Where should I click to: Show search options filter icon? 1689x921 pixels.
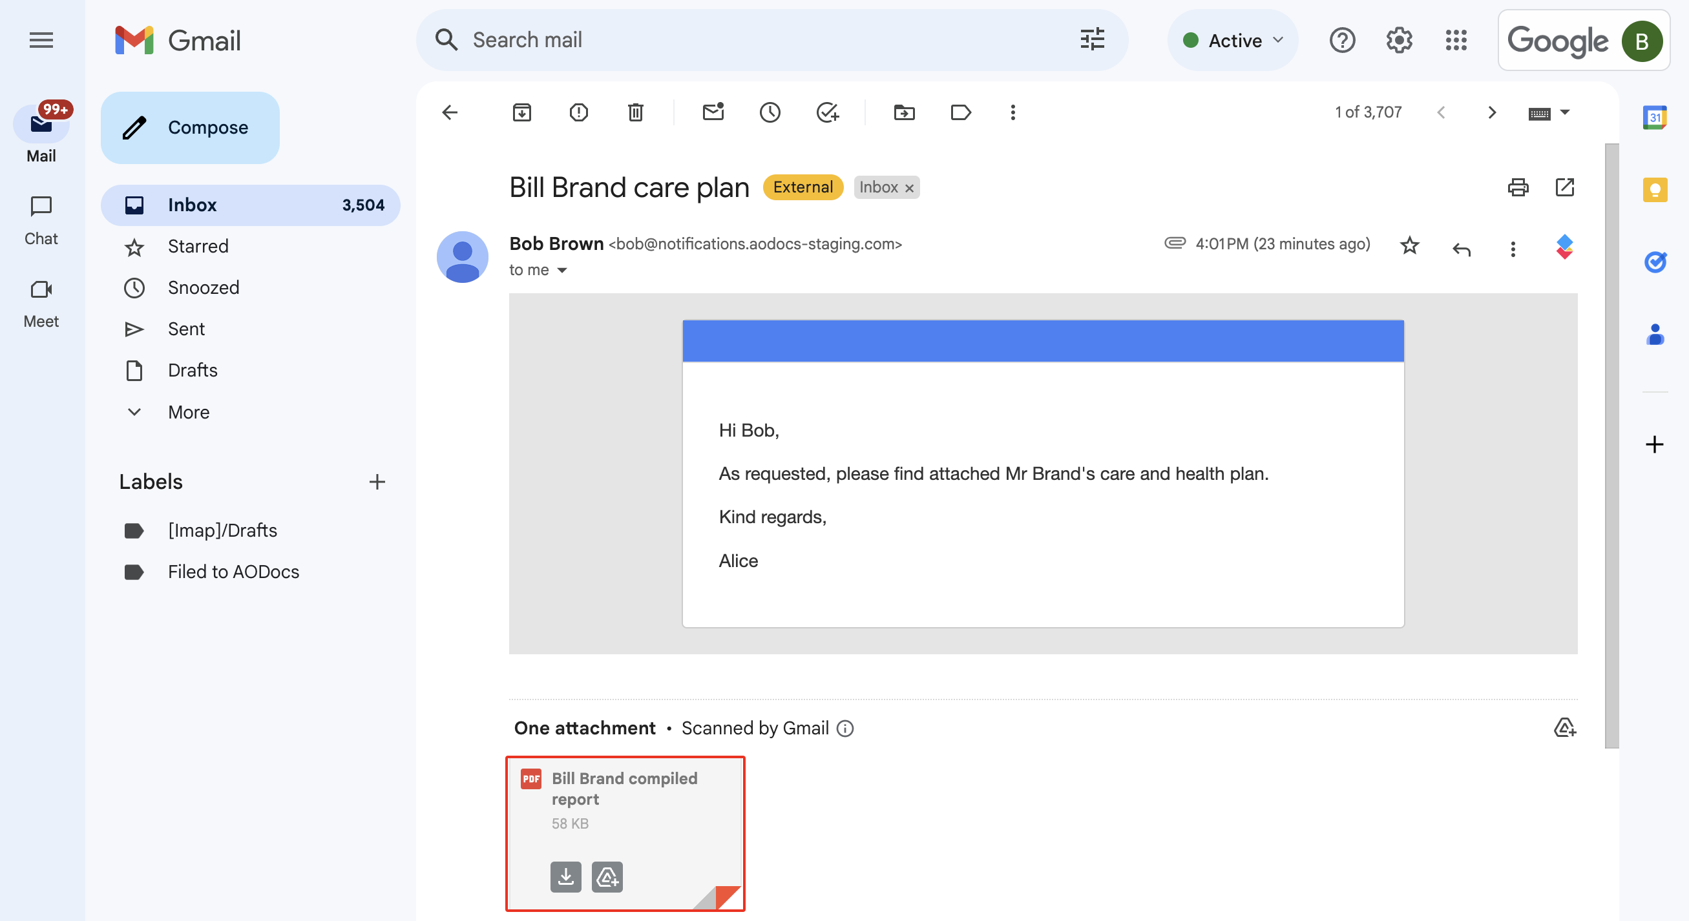(x=1093, y=39)
